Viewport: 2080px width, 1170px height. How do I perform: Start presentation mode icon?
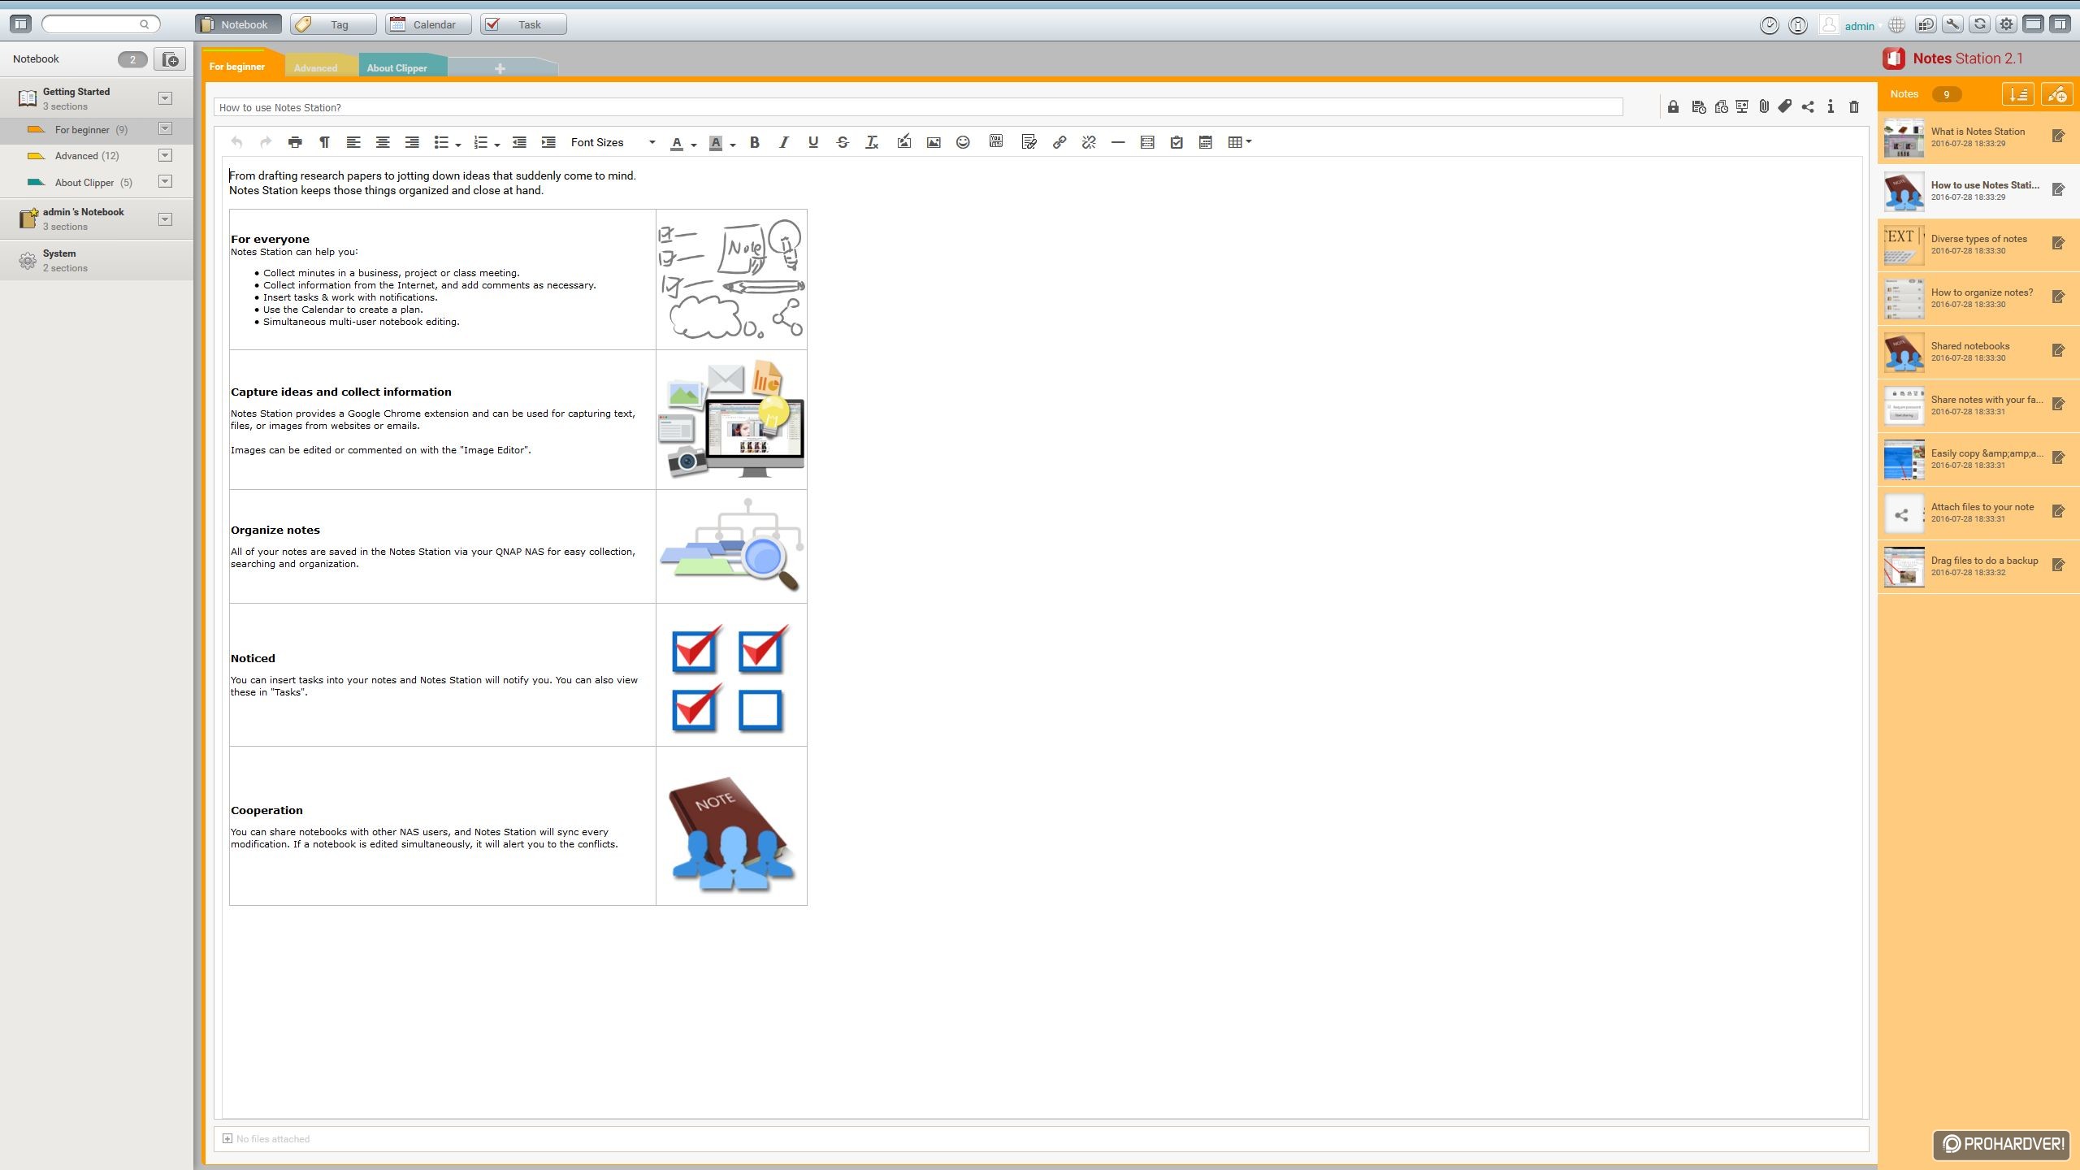[1742, 106]
